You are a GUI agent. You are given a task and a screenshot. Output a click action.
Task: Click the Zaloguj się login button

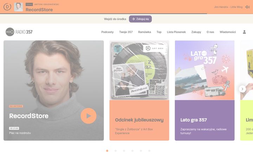[x=140, y=19]
